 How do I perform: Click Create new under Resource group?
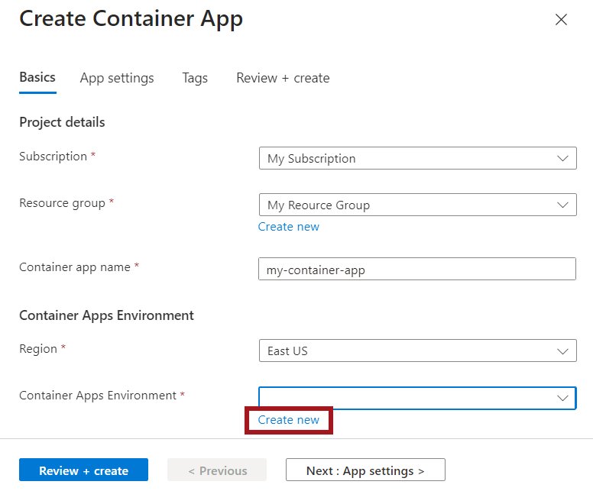289,227
